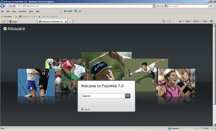Click the Live Search magnifier button
The width and height of the screenshot is (216, 131).
tap(211, 6)
